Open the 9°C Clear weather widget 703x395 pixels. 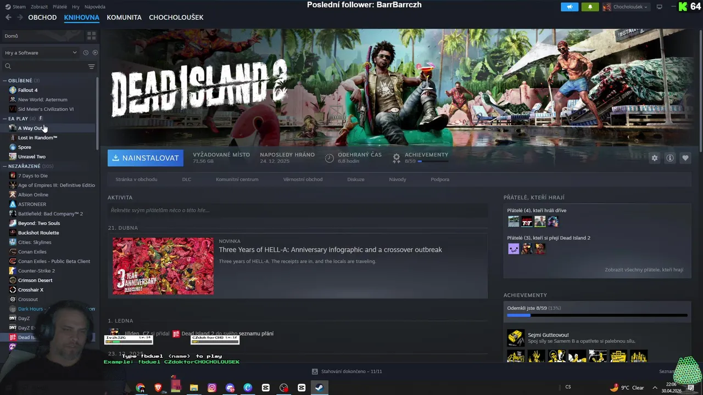coord(627,387)
